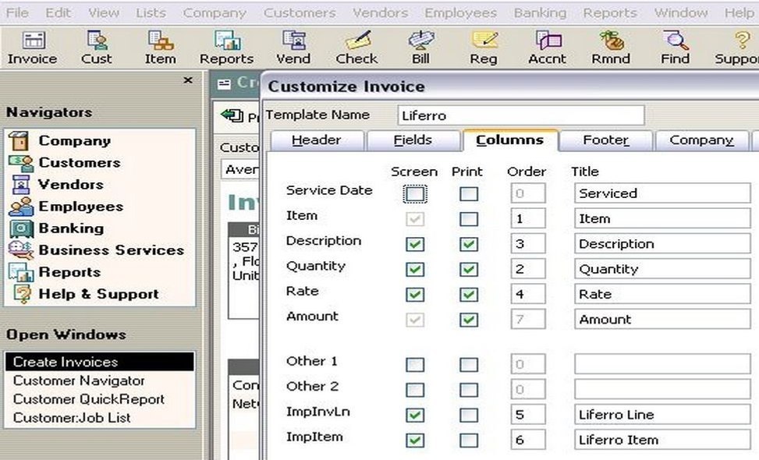
Task: Expand the Banking menu
Action: [x=539, y=12]
